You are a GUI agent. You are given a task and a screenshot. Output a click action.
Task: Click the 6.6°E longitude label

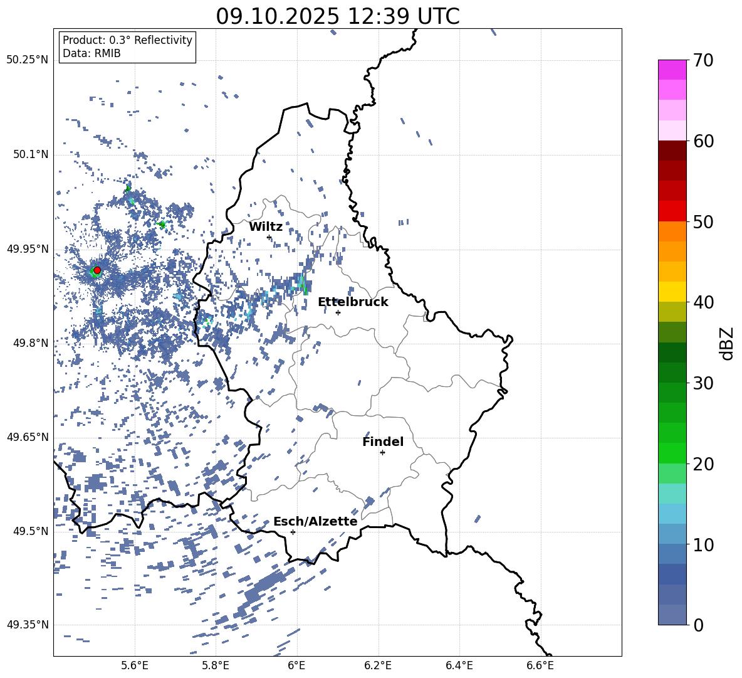pyautogui.click(x=540, y=666)
